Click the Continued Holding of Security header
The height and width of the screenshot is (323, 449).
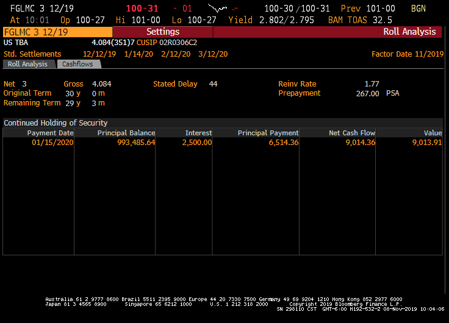pyautogui.click(x=56, y=122)
